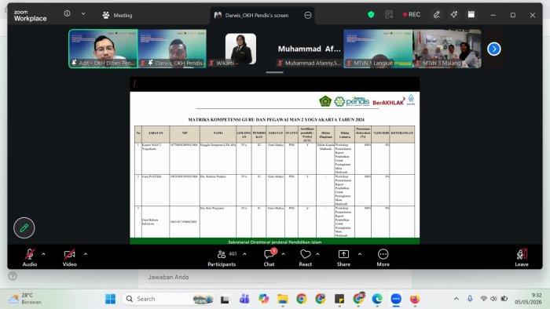Select MTsN 3 Malang video thumbnail
This screenshot has height=309, width=550.
pos(447,49)
